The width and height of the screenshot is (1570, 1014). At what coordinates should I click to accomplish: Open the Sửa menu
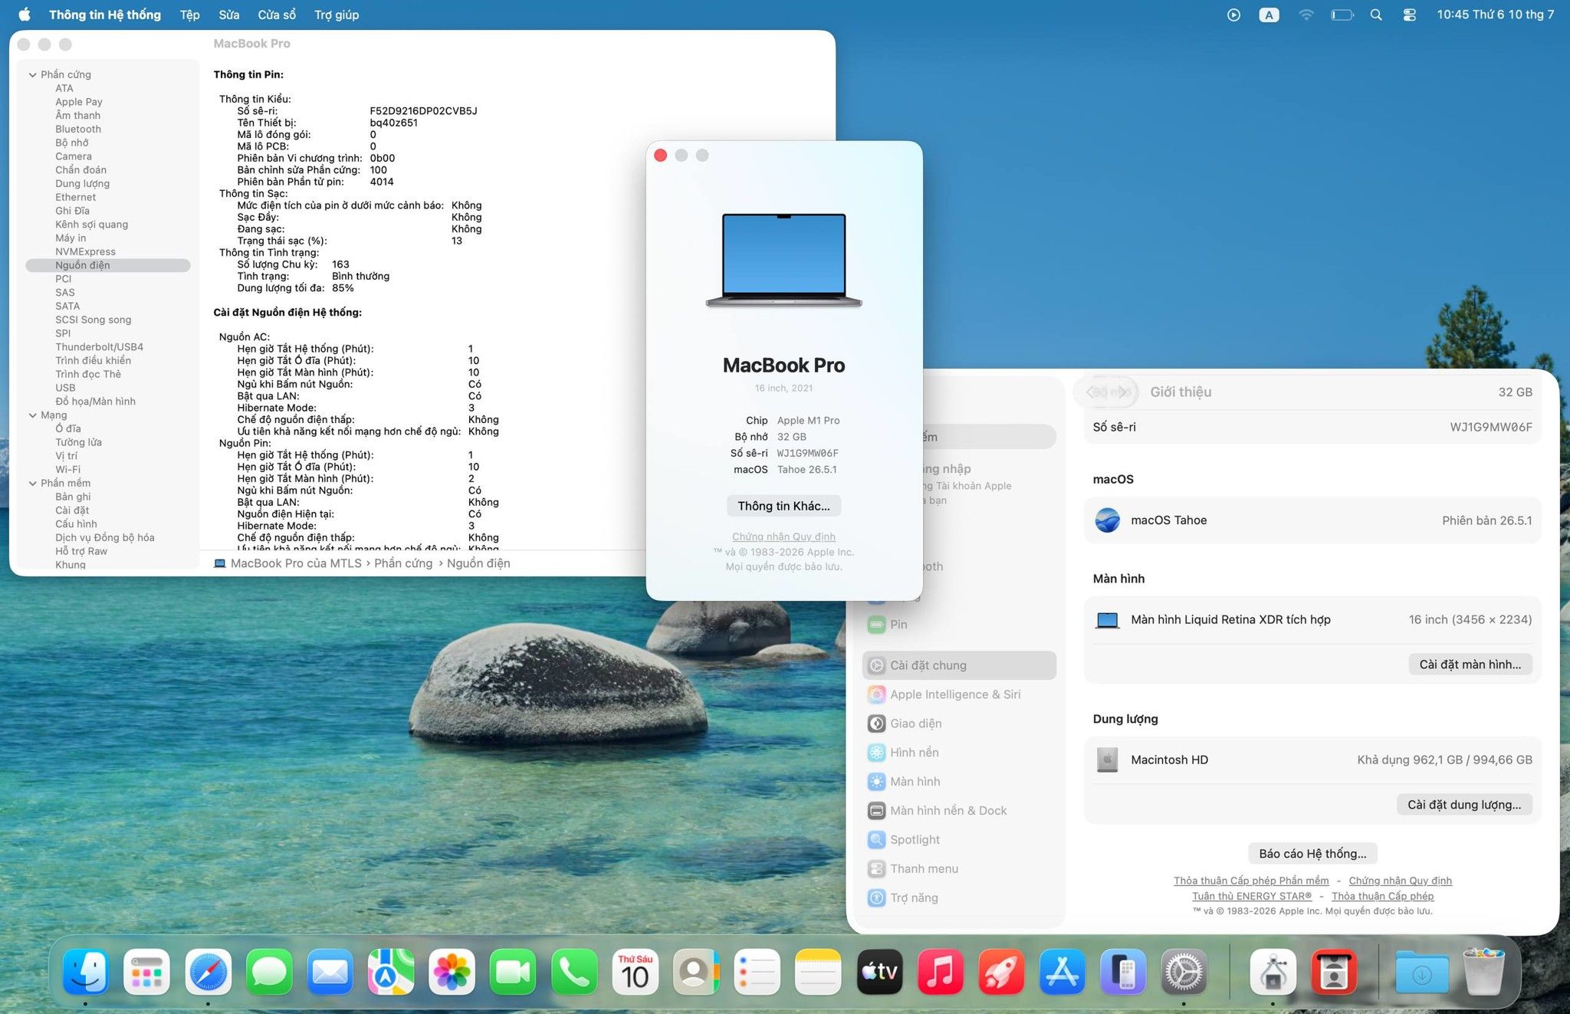coord(228,15)
